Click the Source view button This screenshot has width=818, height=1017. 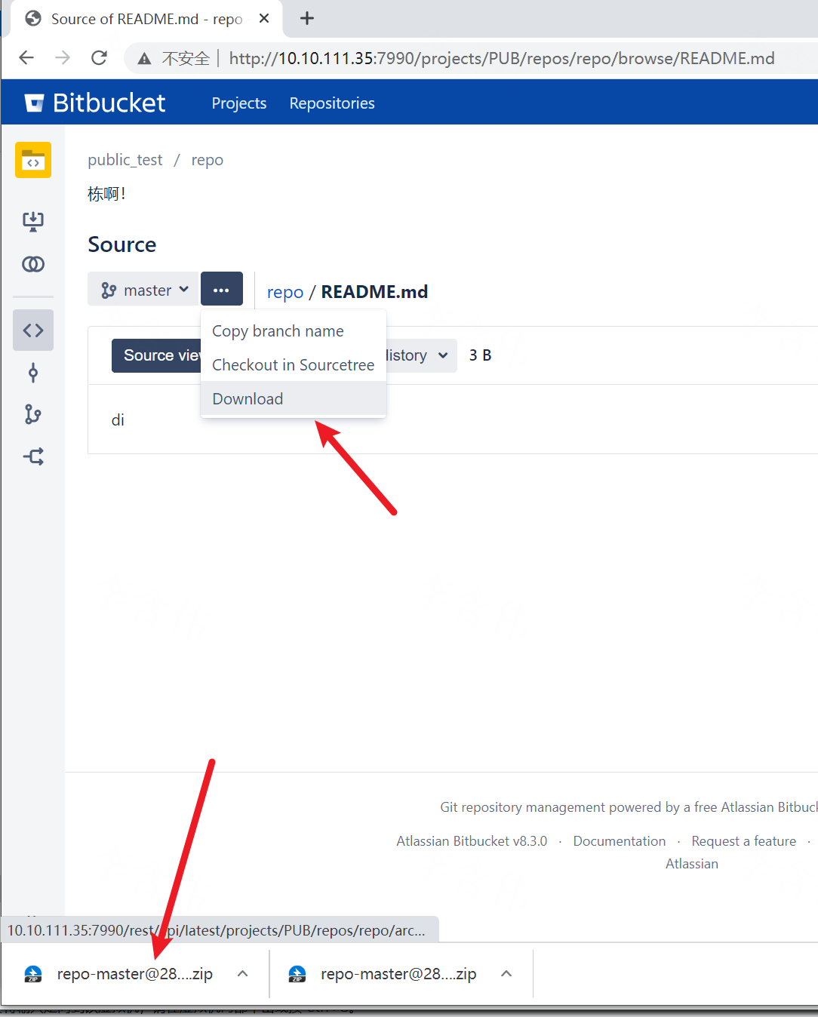157,355
